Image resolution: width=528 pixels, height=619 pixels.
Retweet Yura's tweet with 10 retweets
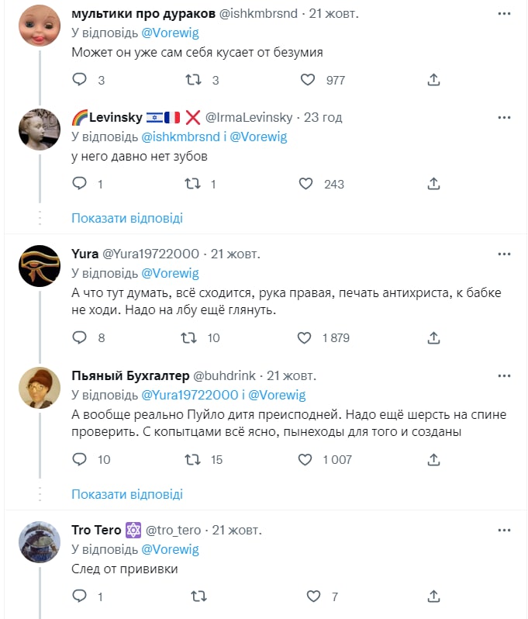click(x=187, y=337)
